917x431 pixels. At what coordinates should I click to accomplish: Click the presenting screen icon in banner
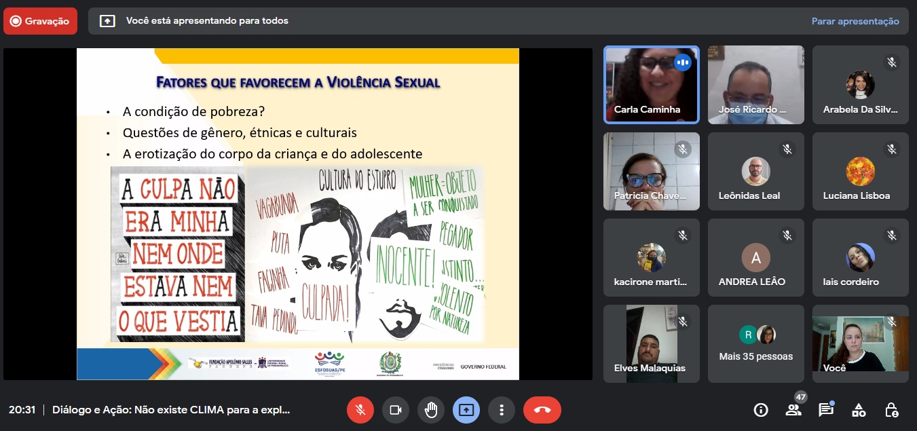[x=107, y=21]
